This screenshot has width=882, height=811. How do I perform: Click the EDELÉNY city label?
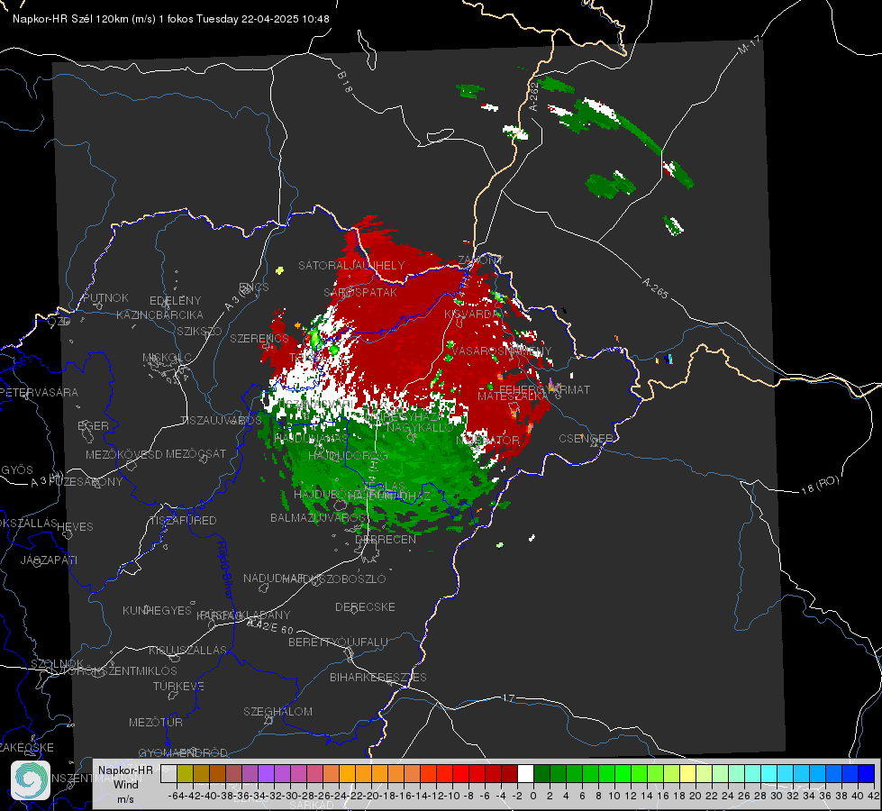click(175, 301)
